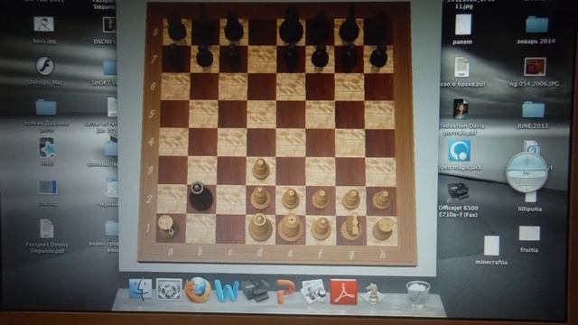Open the printer icon in the Dock
Screen dimensions: 578x325
pos(255,291)
